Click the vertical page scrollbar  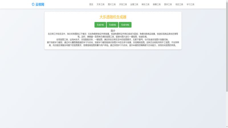tap(227, 64)
